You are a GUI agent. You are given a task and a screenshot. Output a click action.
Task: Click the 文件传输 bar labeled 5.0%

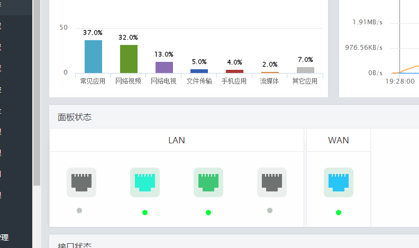pos(199,71)
